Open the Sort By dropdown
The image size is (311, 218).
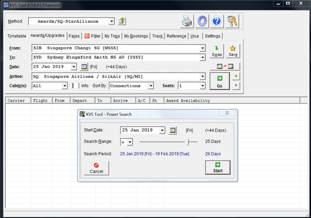tap(151, 86)
